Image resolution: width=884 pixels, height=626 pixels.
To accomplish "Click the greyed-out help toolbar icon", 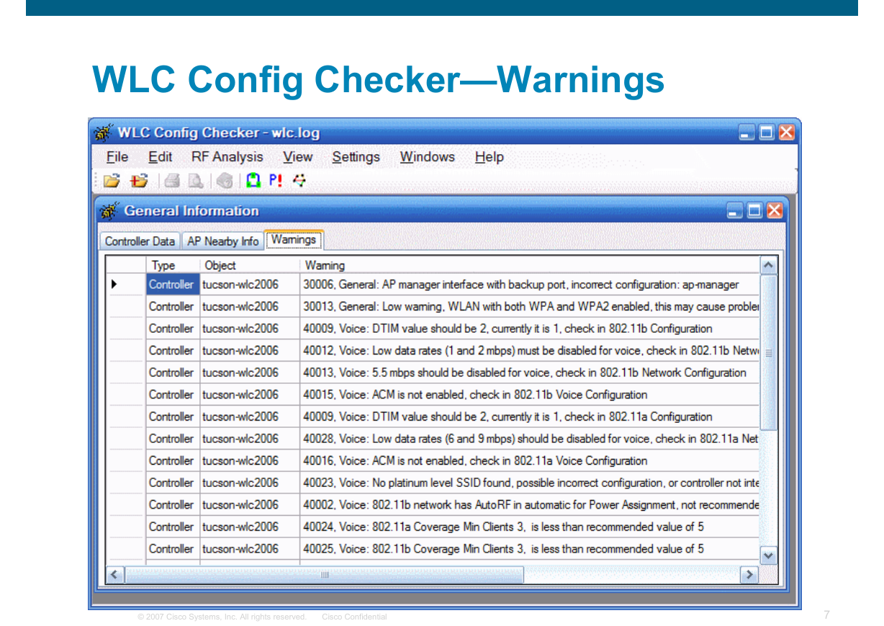I will pos(225,181).
